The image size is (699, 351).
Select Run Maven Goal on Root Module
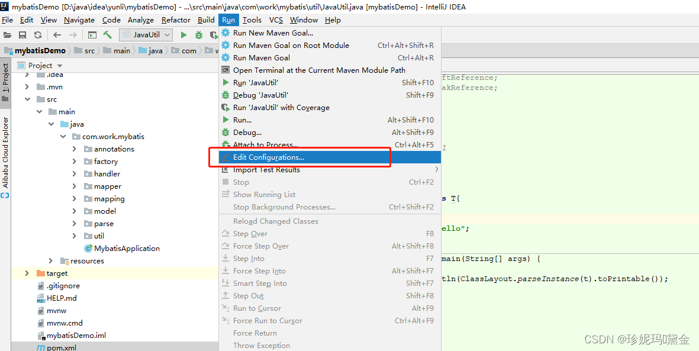coord(330,45)
